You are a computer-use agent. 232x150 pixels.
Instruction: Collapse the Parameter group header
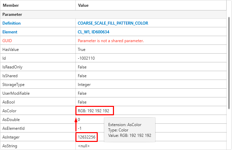tap(12, 14)
